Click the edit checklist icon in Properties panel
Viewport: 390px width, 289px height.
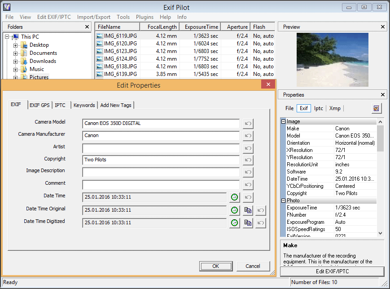(x=376, y=108)
